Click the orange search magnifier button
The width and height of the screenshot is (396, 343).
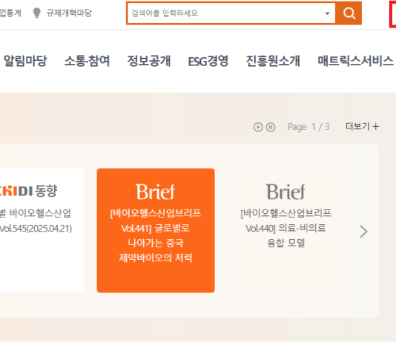[349, 13]
